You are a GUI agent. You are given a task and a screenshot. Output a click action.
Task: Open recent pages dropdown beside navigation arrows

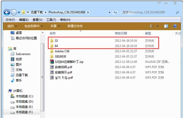click(19, 12)
